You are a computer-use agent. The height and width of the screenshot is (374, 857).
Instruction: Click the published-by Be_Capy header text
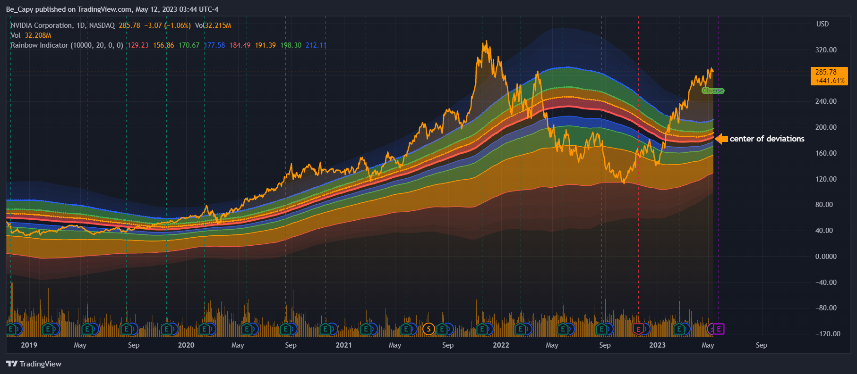coord(112,9)
